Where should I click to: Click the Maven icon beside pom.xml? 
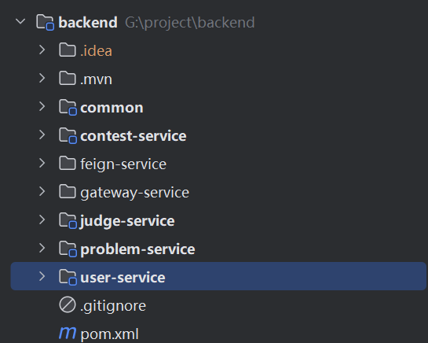coord(68,333)
